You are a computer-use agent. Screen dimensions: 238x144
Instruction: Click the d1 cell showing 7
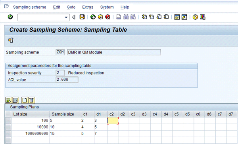101,134
